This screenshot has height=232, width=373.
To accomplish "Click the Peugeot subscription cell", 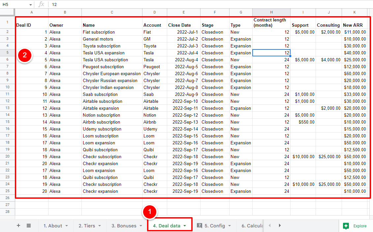I will [x=112, y=67].
